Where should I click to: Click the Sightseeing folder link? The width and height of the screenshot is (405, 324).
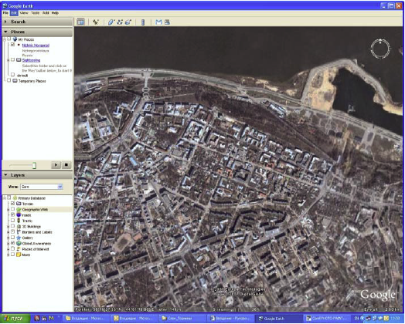tap(31, 60)
